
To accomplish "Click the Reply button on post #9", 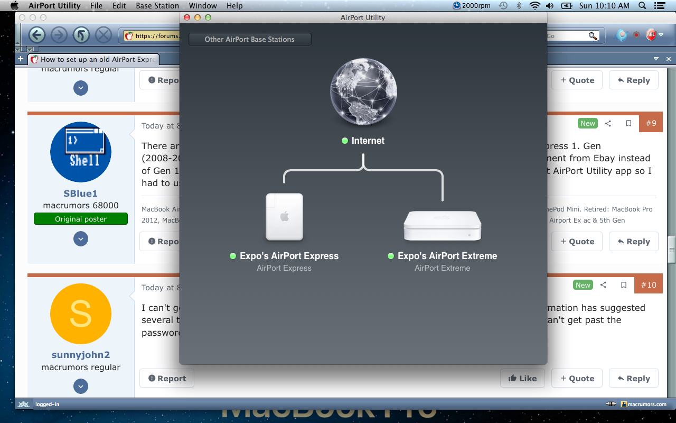I will coord(633,241).
